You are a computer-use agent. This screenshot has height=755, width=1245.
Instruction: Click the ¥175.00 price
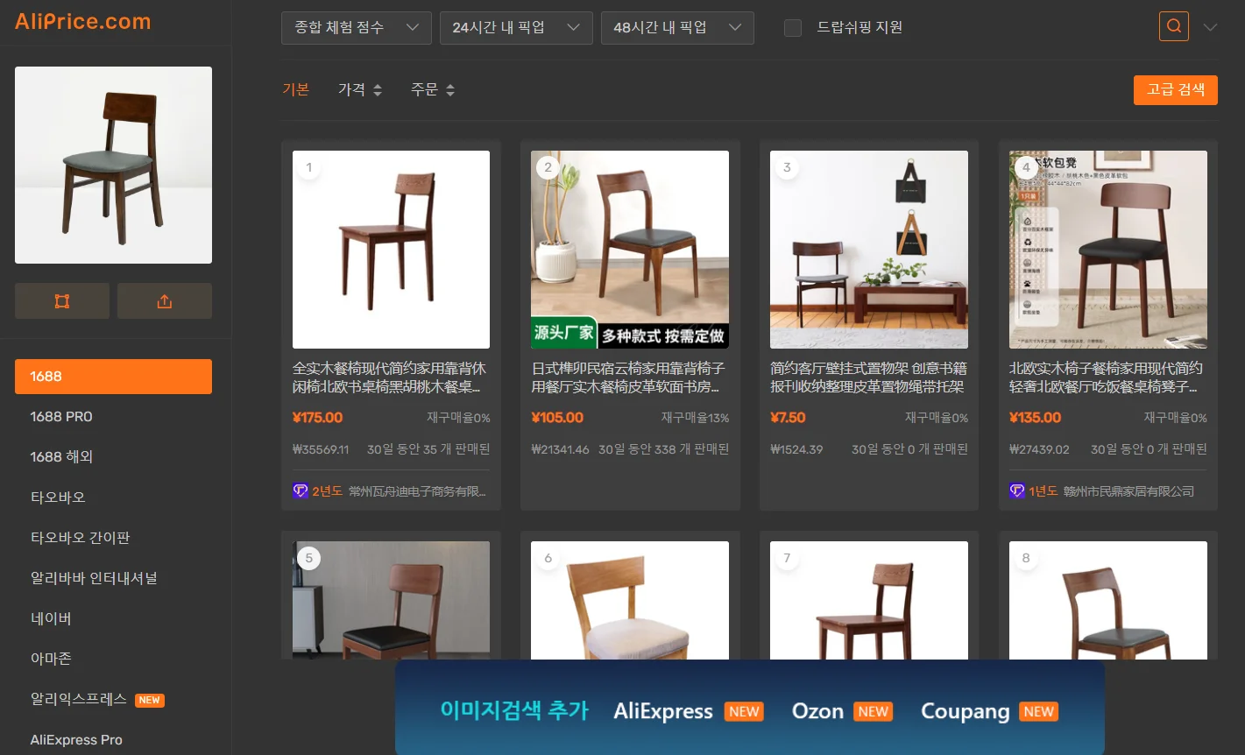click(318, 418)
